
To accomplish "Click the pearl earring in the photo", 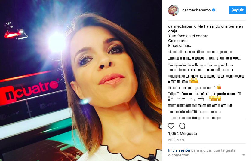I will tap(85, 101).
